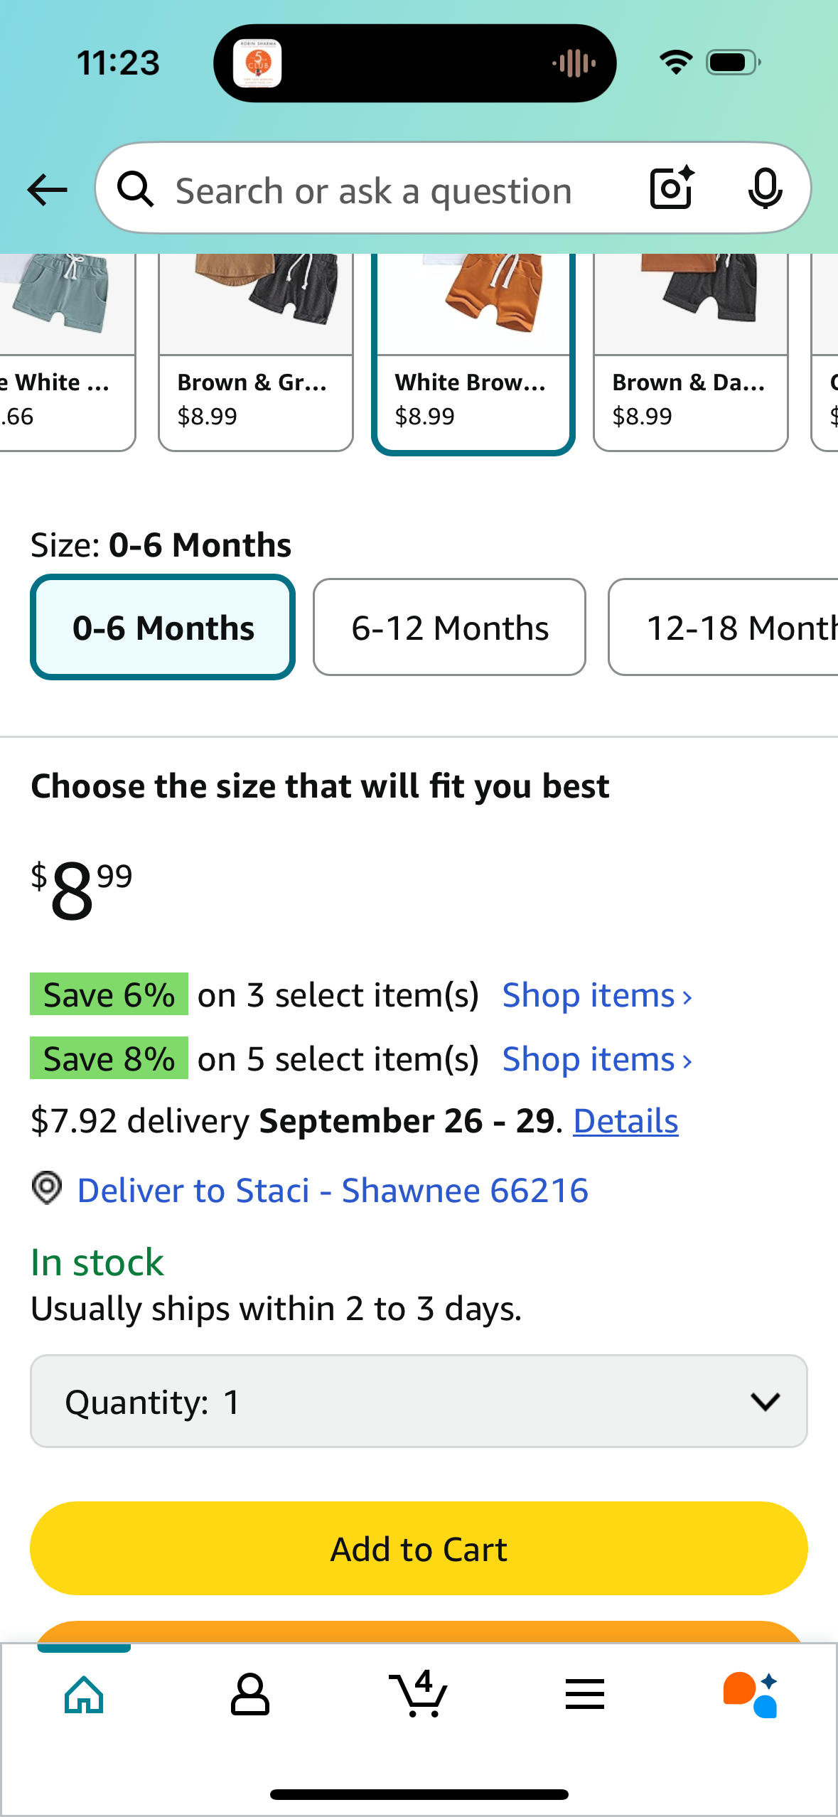Open the account profile icon
The height and width of the screenshot is (1817, 838).
[250, 1695]
